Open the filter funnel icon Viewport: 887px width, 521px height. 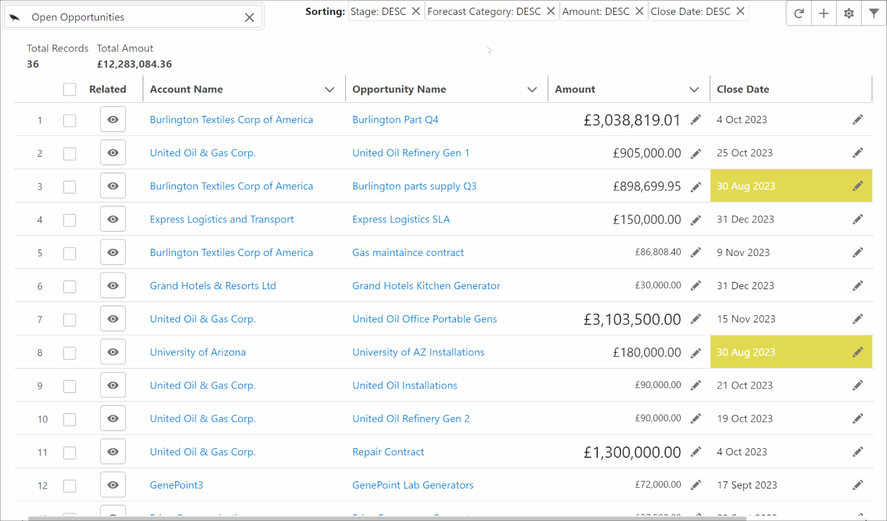click(x=873, y=13)
